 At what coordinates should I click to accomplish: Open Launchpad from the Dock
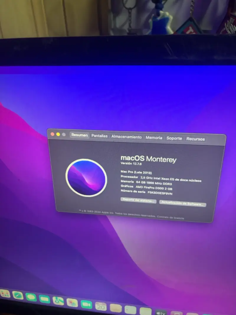pyautogui.click(x=5, y=293)
